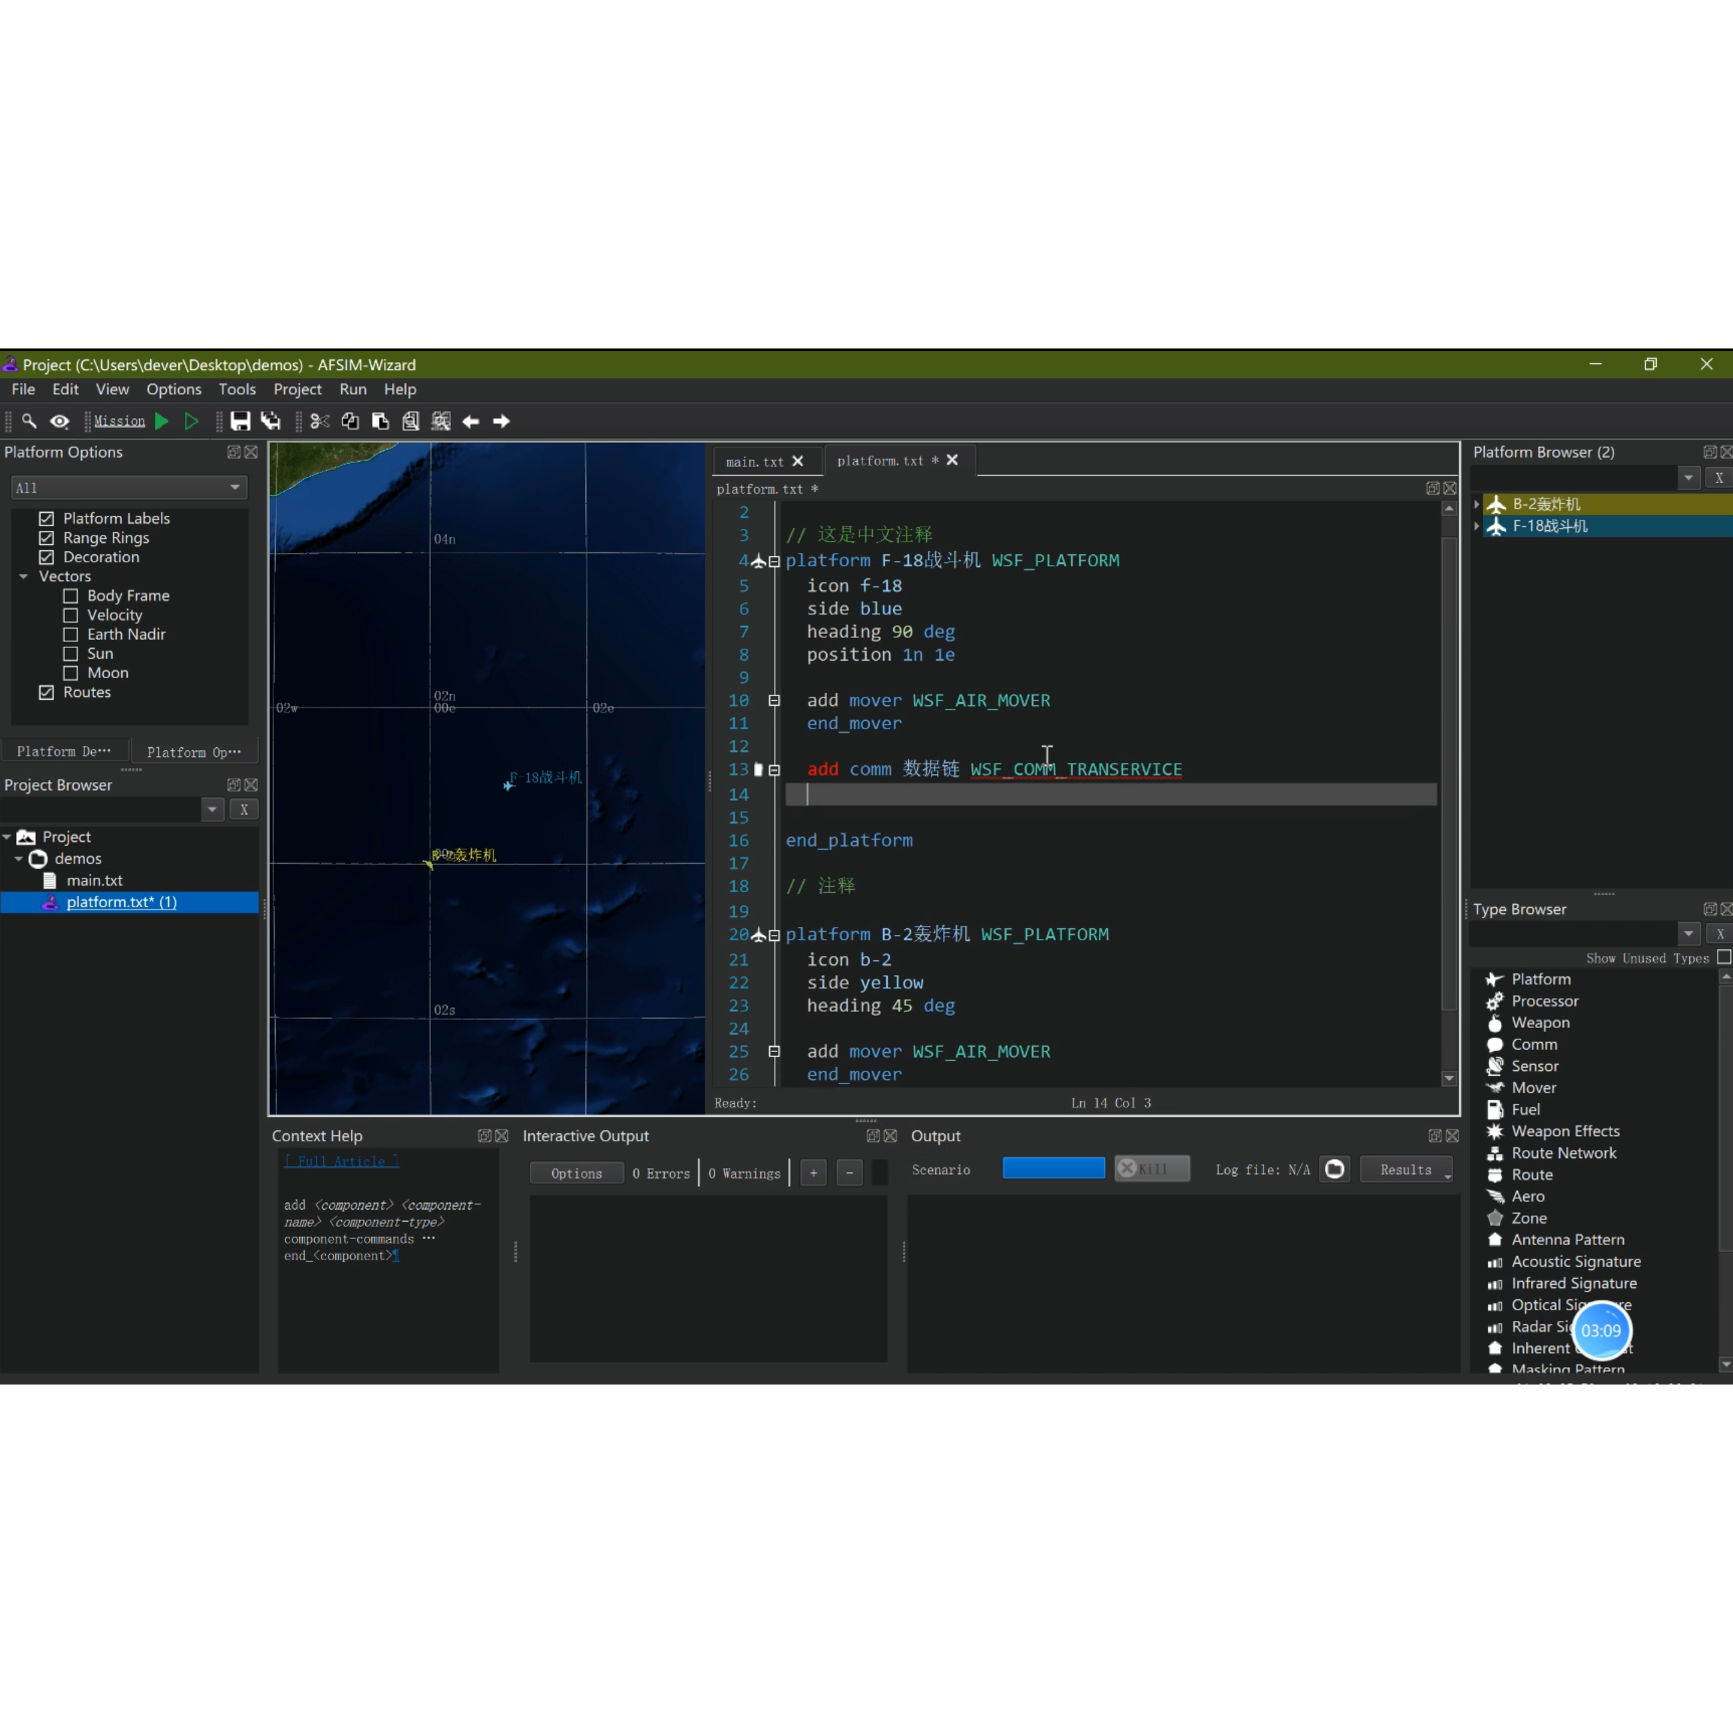Click the Cut scissors icon

(320, 422)
